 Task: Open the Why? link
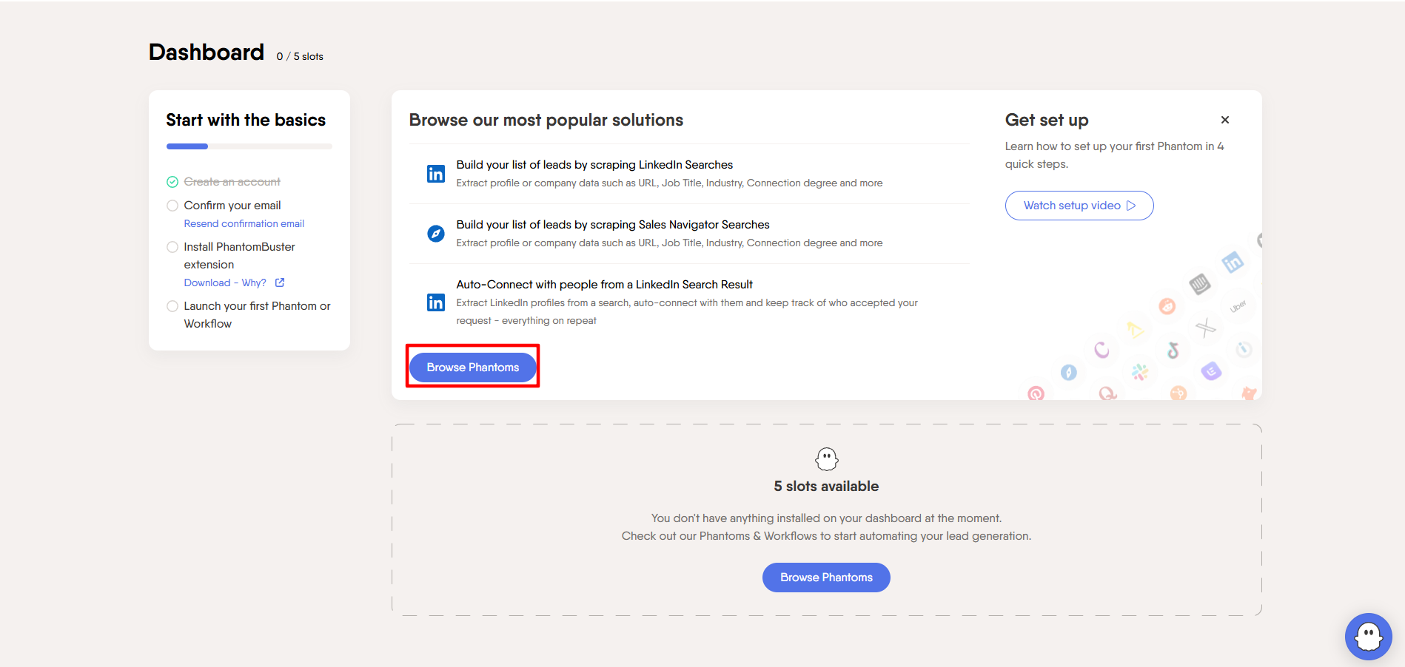pyautogui.click(x=253, y=282)
